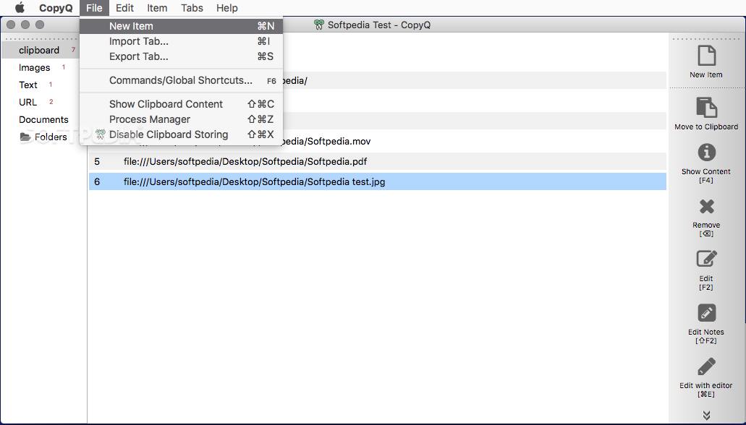Screen dimensions: 746x425
Task: Click the Edit Notes label text
Action: pyautogui.click(x=706, y=332)
